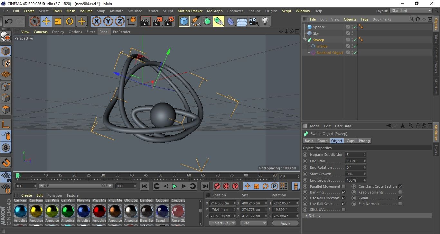Activate the Move tool
The height and width of the screenshot is (234, 440).
[46, 22]
